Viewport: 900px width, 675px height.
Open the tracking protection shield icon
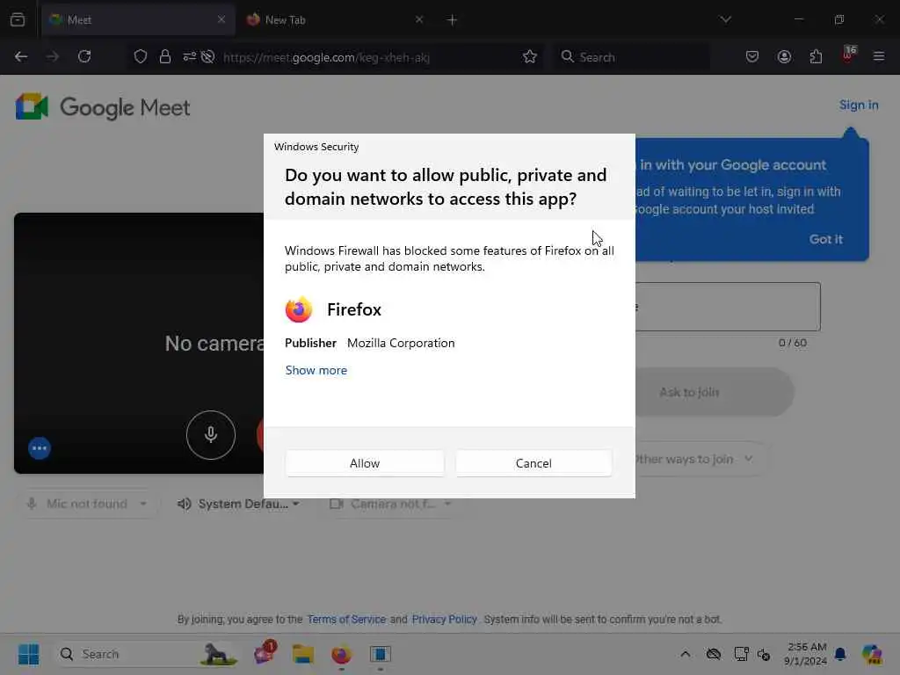(141, 57)
